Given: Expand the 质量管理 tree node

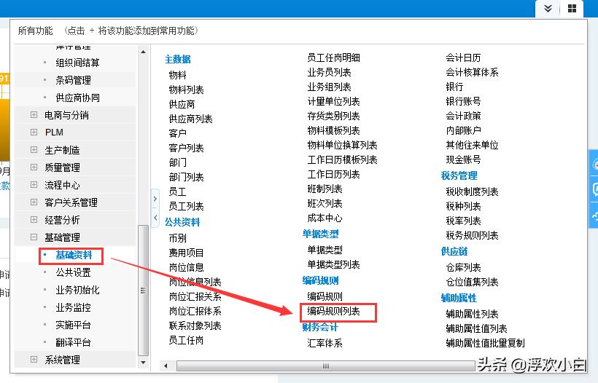Looking at the screenshot, I should point(34,167).
